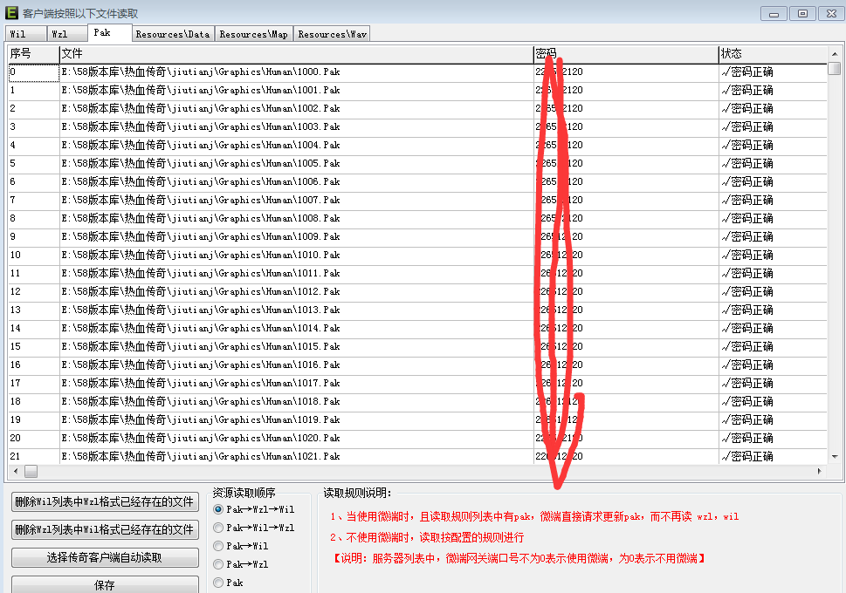
Task: Minimize the 客户端按照以下文件读取 window
Action: click(x=774, y=13)
